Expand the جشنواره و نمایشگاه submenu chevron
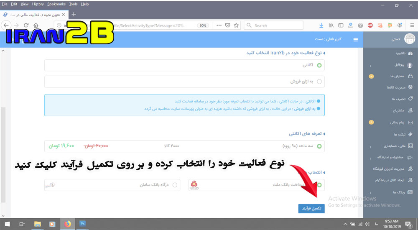Image resolution: width=418 pixels, height=230 pixels. click(370, 158)
